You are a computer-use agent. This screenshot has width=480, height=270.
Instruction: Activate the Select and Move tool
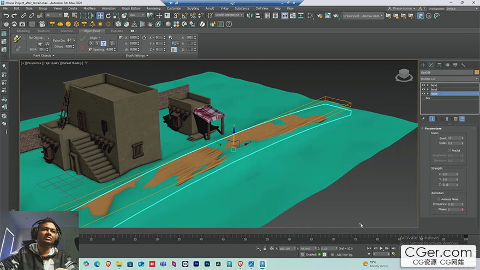tap(100, 16)
